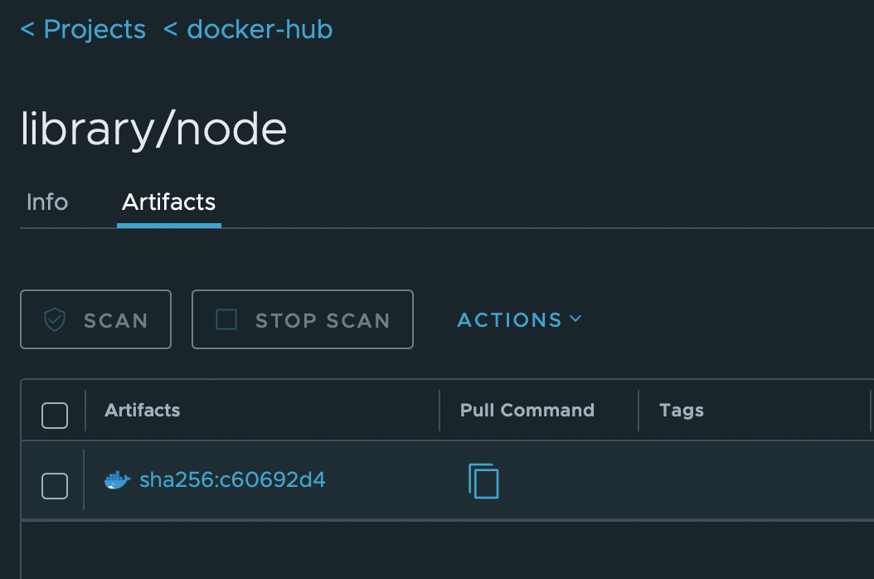The width and height of the screenshot is (874, 579).
Task: Click the Artifacts column header
Action: (142, 410)
